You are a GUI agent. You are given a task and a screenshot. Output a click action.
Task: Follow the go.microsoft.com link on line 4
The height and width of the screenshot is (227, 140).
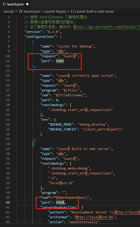(107, 27)
